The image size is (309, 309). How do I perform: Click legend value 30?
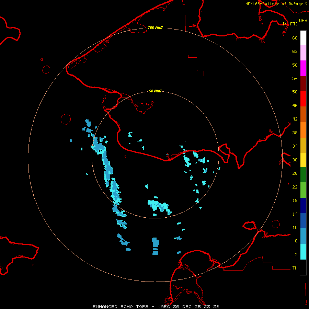coord(295,160)
